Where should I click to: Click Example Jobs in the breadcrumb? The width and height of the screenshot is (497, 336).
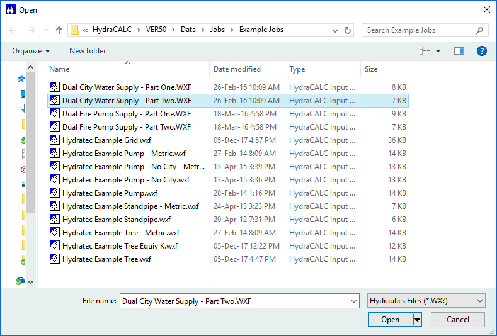click(261, 30)
